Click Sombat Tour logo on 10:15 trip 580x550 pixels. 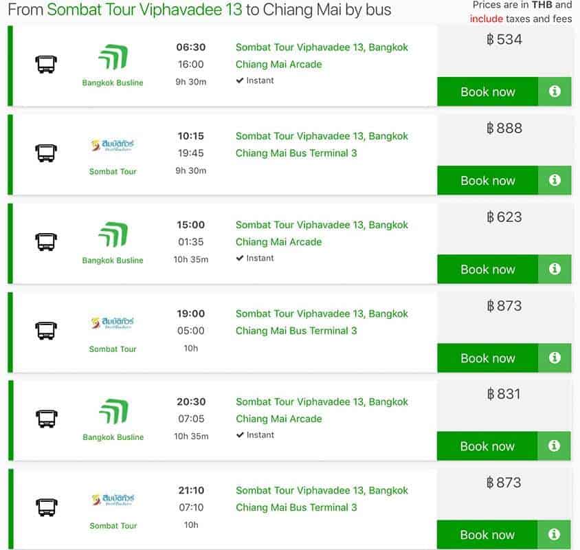[113, 146]
